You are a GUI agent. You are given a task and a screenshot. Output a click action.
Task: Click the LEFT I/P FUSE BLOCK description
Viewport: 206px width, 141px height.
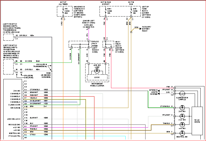(146, 12)
